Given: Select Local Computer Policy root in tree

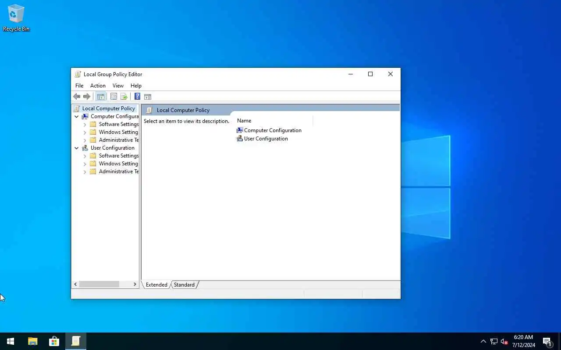Looking at the screenshot, I should click(x=108, y=108).
